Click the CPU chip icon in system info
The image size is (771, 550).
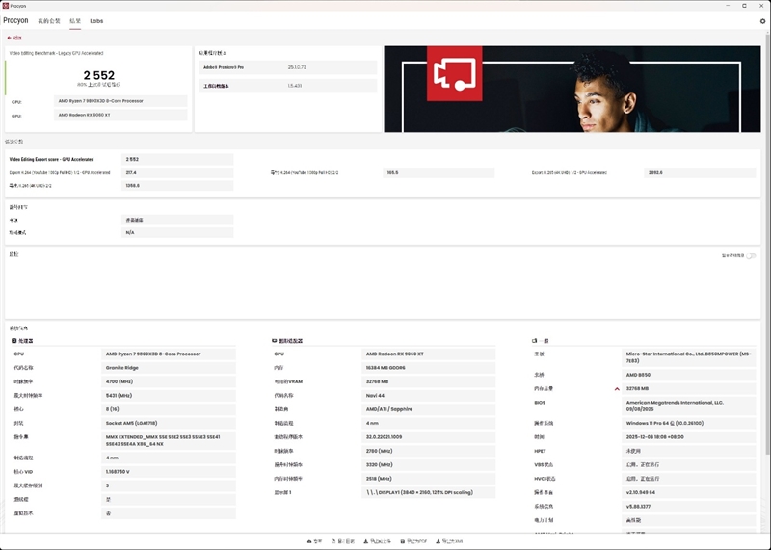tap(13, 341)
